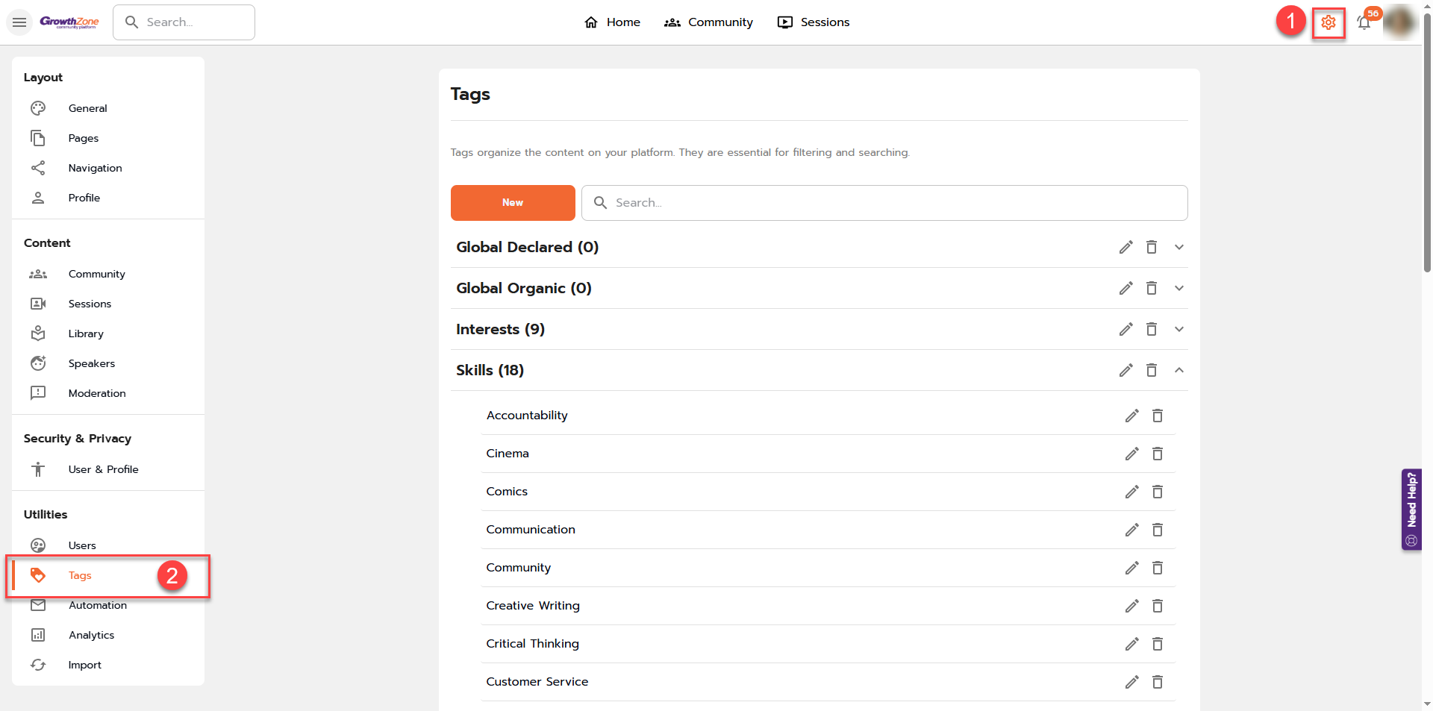
Task: Open the hamburger menu icon
Action: [x=19, y=22]
